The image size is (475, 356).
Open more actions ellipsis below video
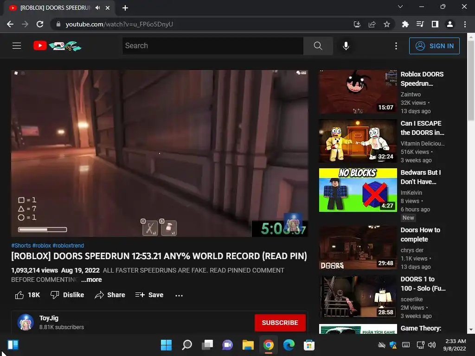click(x=179, y=295)
